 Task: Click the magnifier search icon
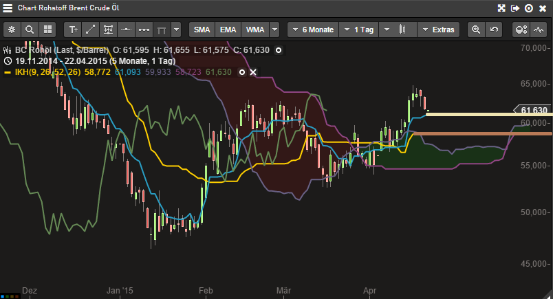30,30
